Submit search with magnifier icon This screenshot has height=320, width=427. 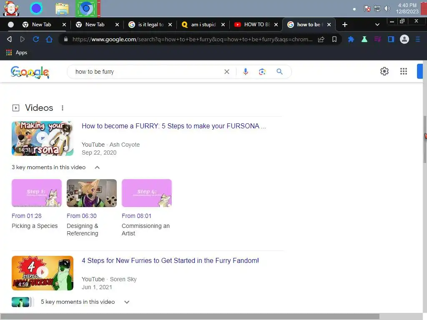(x=279, y=72)
